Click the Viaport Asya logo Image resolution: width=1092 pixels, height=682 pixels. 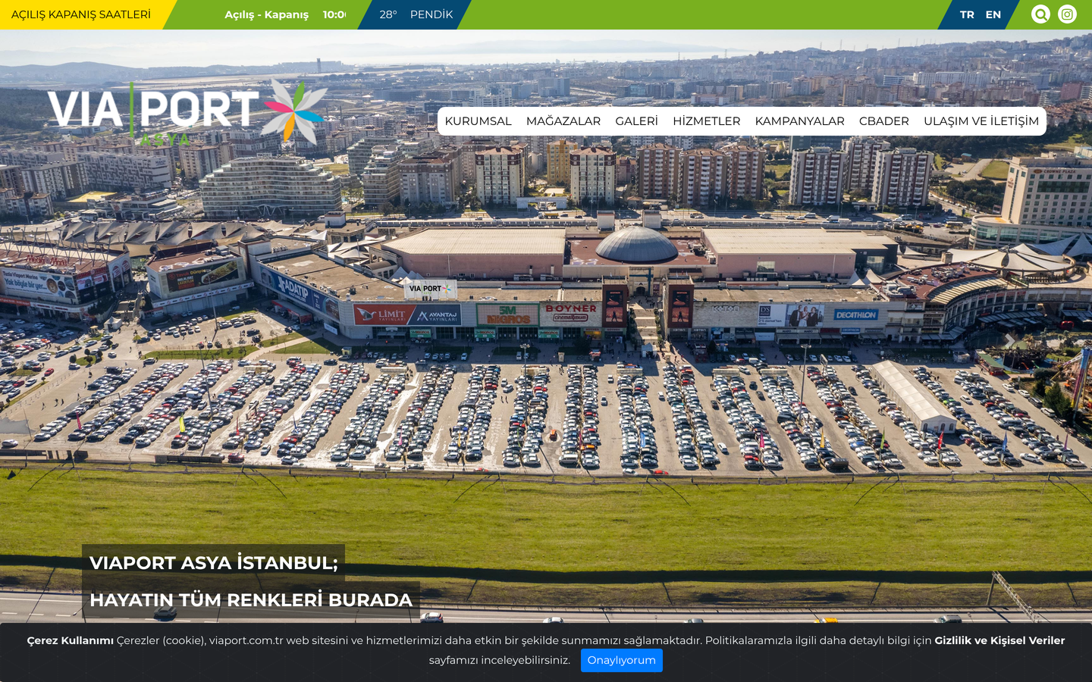pyautogui.click(x=187, y=112)
